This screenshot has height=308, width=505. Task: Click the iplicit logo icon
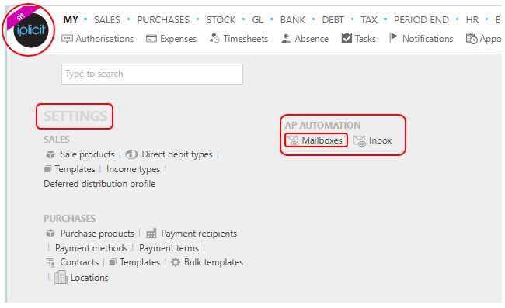(30, 30)
